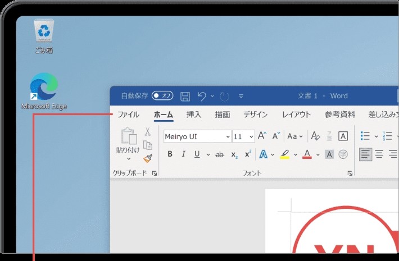The width and height of the screenshot is (399, 261).
Task: Toggle Underline formatting
Action: pos(197,154)
